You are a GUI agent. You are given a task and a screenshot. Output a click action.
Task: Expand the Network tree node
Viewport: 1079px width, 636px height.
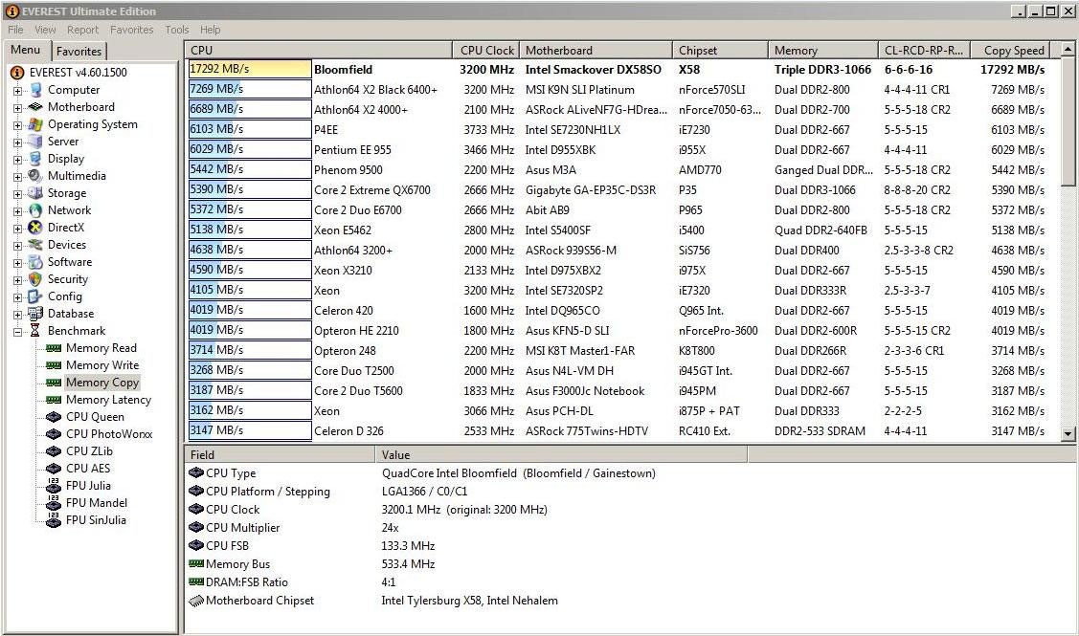(x=17, y=211)
